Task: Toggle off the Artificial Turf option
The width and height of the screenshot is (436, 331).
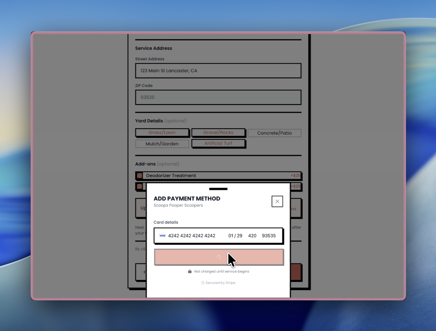Action: (218, 143)
